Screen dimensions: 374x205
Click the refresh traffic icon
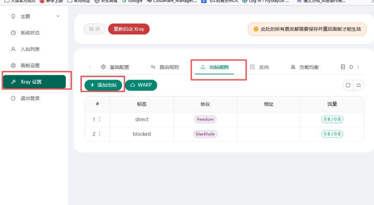coord(348,85)
